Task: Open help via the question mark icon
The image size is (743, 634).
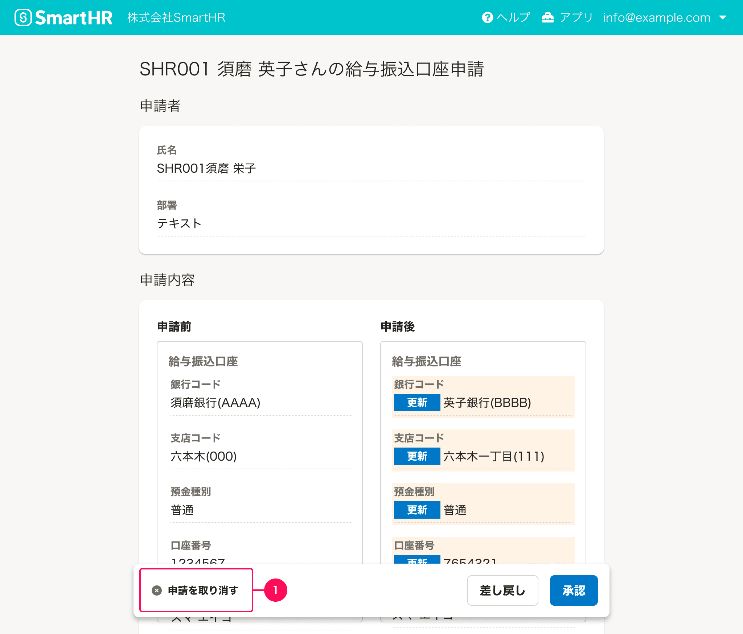Action: pyautogui.click(x=488, y=17)
